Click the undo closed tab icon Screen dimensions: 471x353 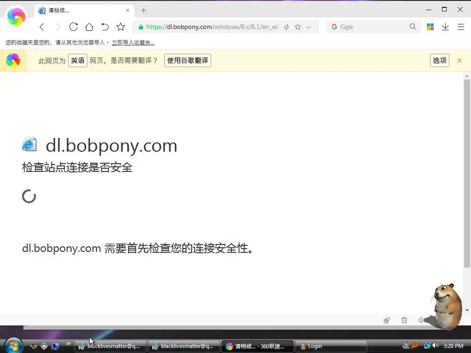click(105, 27)
